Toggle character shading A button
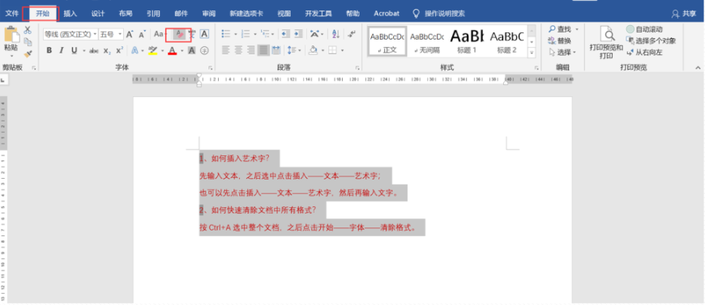Screen dimensions: 705x305 (191, 51)
